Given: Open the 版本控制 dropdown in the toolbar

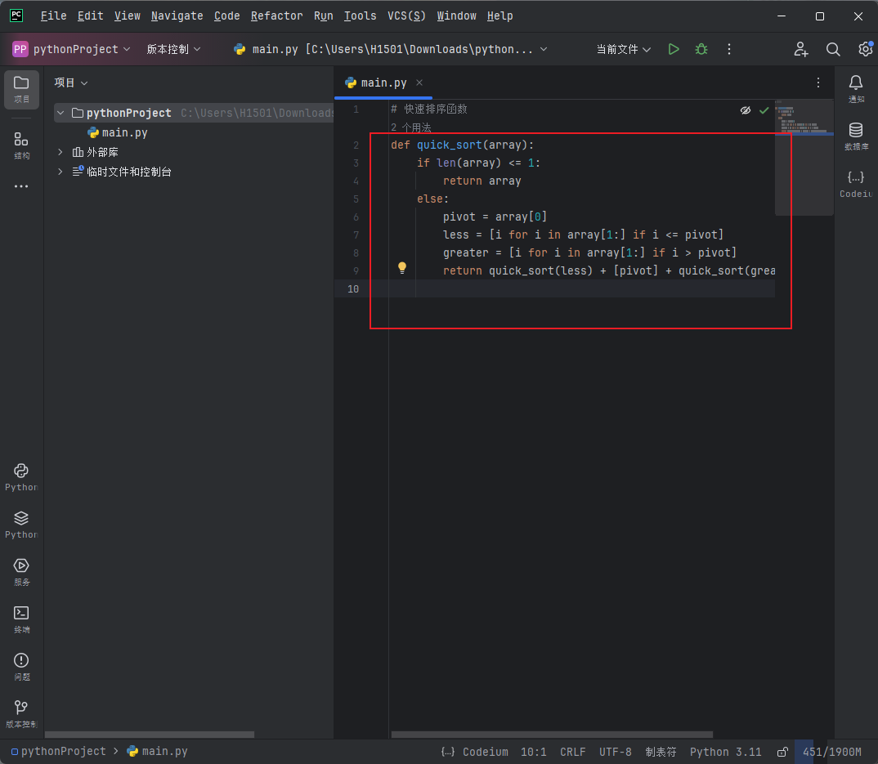Looking at the screenshot, I should coord(172,49).
